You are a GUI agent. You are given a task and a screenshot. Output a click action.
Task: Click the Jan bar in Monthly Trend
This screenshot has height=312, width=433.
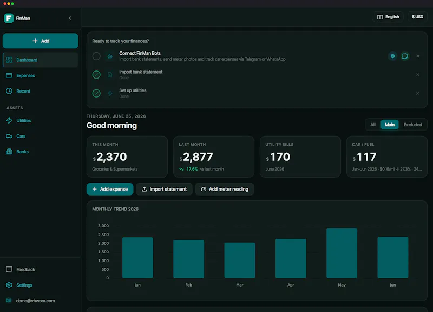tap(137, 257)
